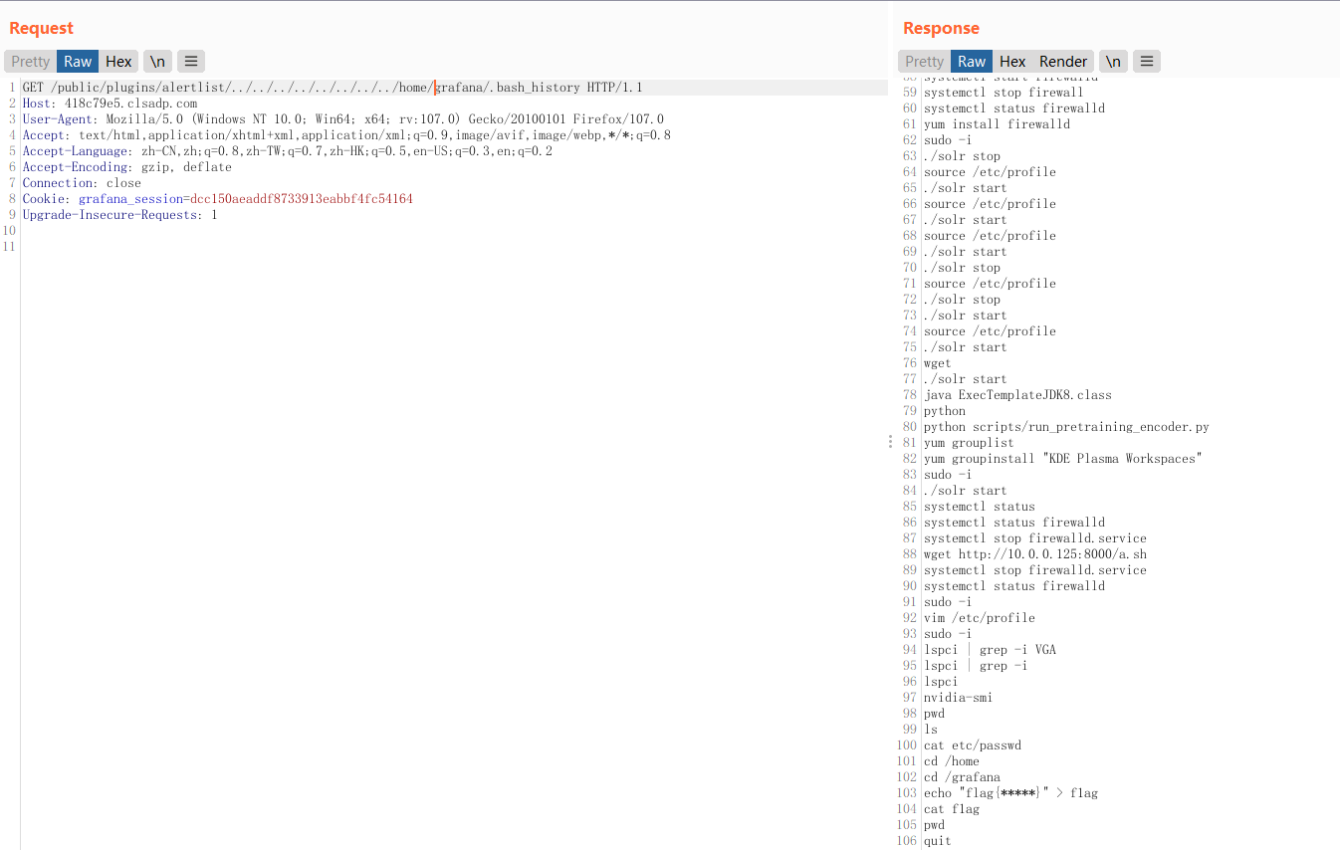
Task: Click the GET request path line
Action: pyautogui.click(x=333, y=88)
